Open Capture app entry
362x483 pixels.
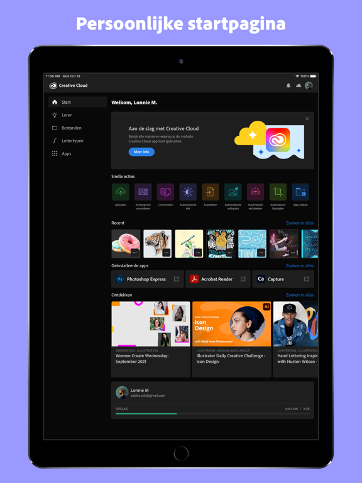pyautogui.click(x=283, y=279)
